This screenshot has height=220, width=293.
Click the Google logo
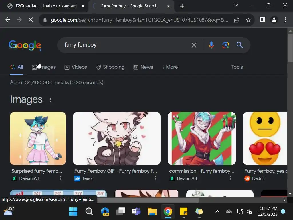tap(25, 45)
